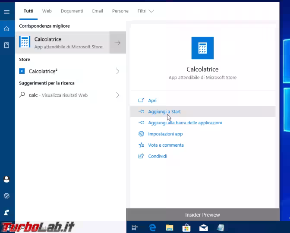This screenshot has width=290, height=233.
Task: Open Mail app from the taskbar
Action: pyautogui.click(x=203, y=228)
